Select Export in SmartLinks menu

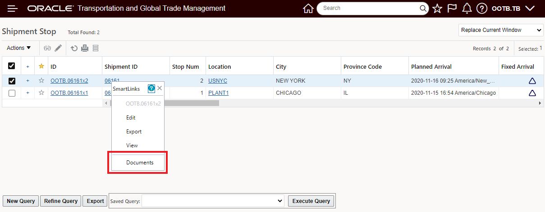134,132
